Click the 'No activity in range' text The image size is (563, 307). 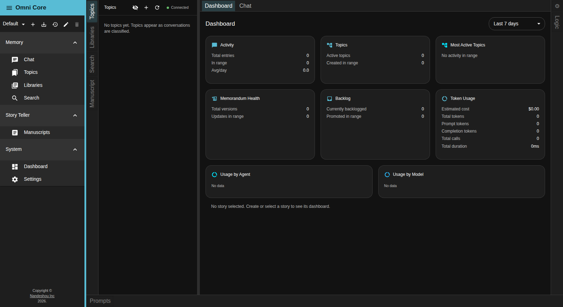point(460,56)
